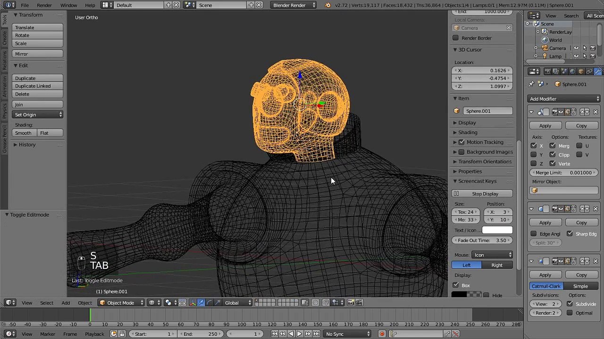Screen dimensions: 604x339
Task: Enable the Render Border checkbox
Action: tap(455, 38)
